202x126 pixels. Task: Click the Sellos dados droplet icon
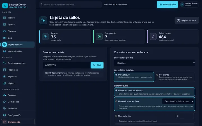click(153, 36)
